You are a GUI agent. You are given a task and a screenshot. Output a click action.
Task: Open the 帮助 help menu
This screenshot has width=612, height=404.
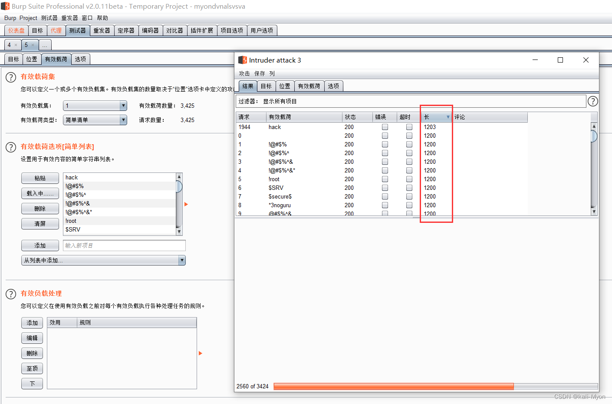pos(102,18)
